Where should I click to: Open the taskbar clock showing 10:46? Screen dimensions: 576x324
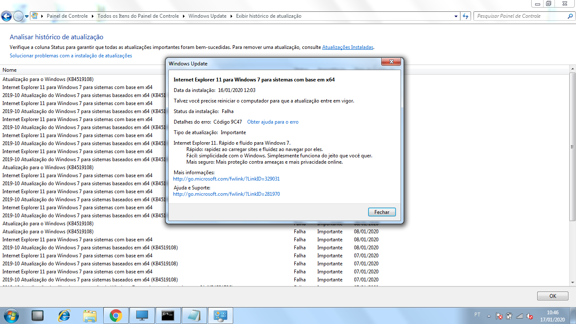[552, 316]
